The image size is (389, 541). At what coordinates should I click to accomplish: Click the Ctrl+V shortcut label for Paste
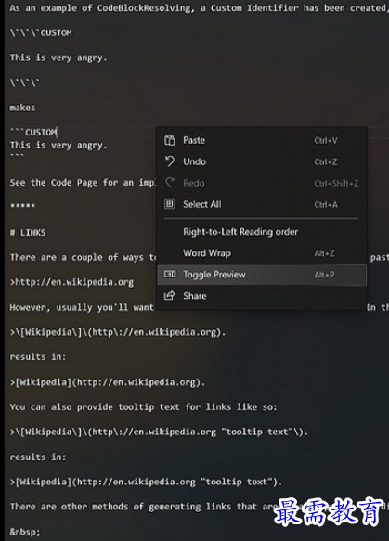(x=326, y=140)
